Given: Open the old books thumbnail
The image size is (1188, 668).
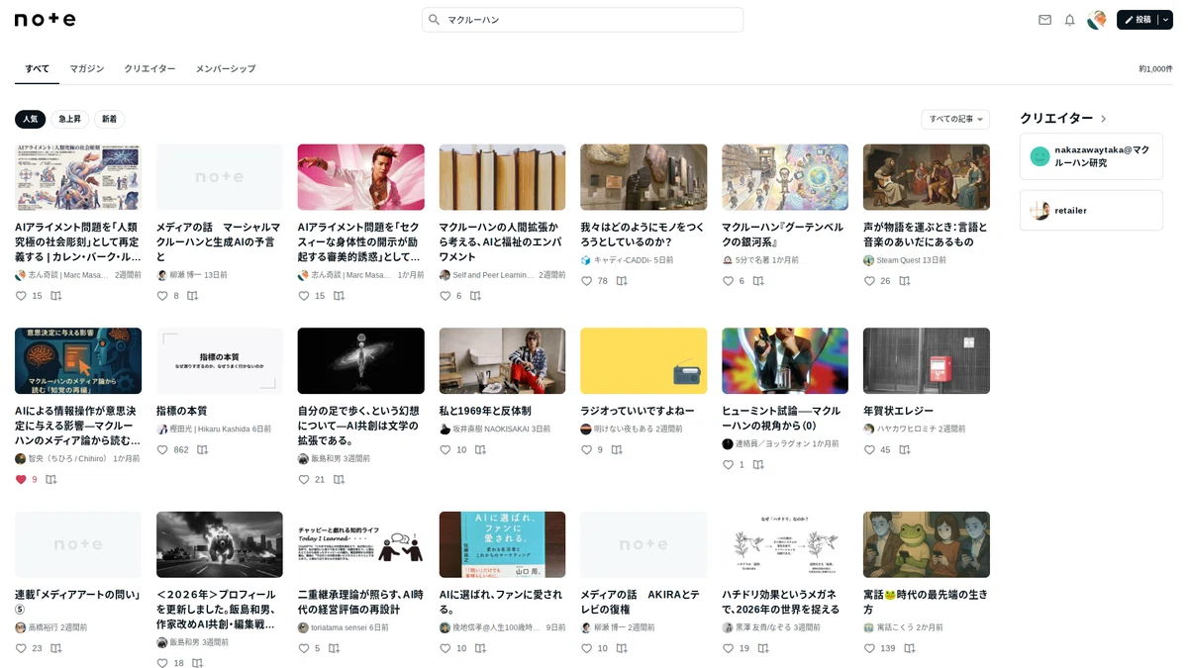Looking at the screenshot, I should 502,177.
